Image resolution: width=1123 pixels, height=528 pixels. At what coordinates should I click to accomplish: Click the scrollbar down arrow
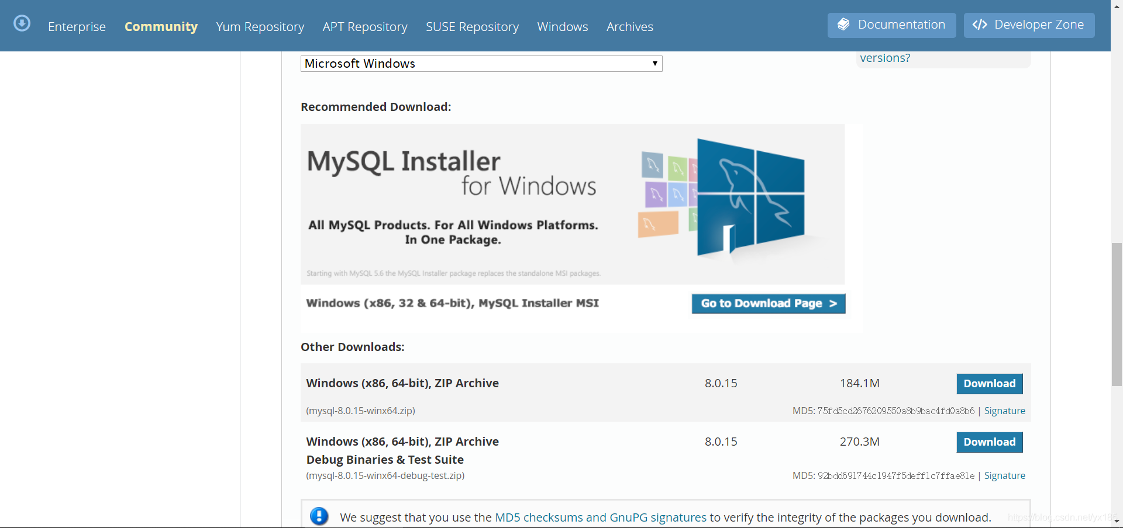click(1117, 521)
